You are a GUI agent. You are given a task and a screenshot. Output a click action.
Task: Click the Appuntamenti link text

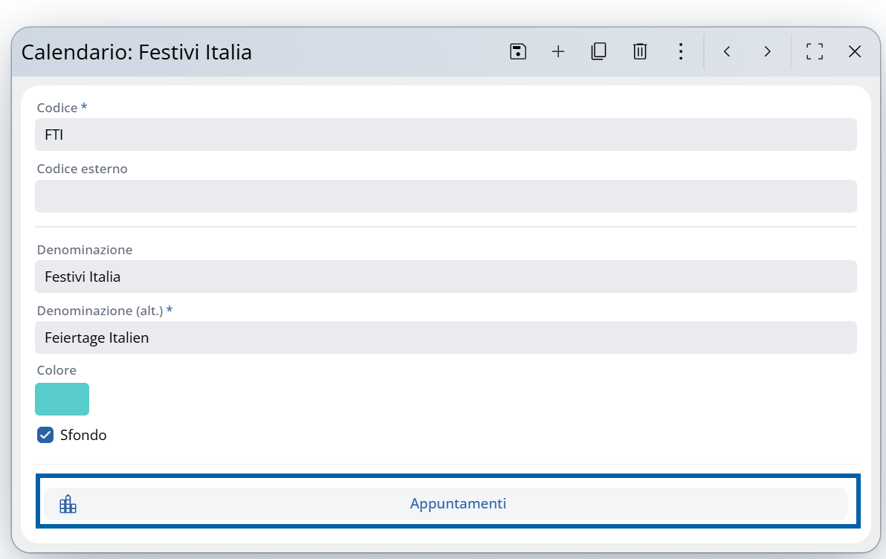point(458,503)
